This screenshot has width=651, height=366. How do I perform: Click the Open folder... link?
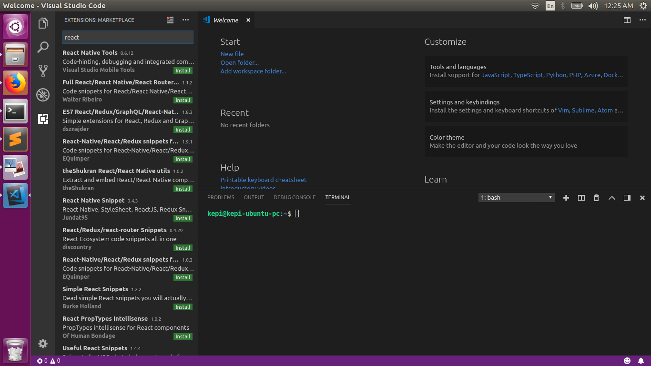pyautogui.click(x=239, y=62)
